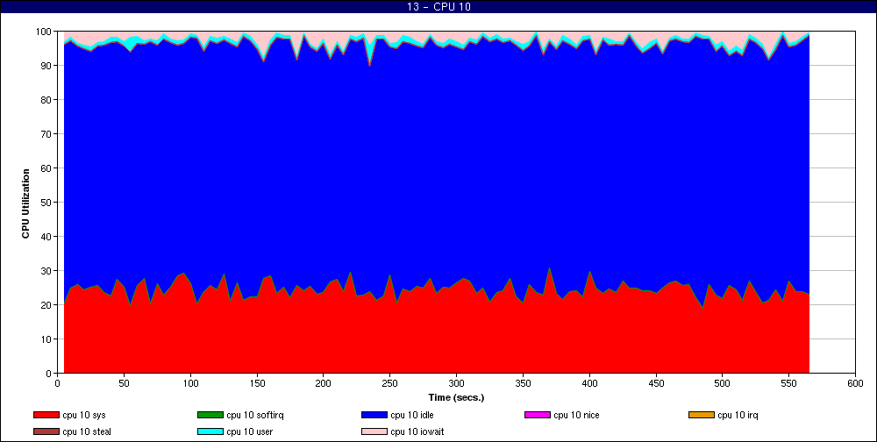This screenshot has width=877, height=442.
Task: Click the brown cpu 10 steal legend swatch
Action: coord(46,431)
